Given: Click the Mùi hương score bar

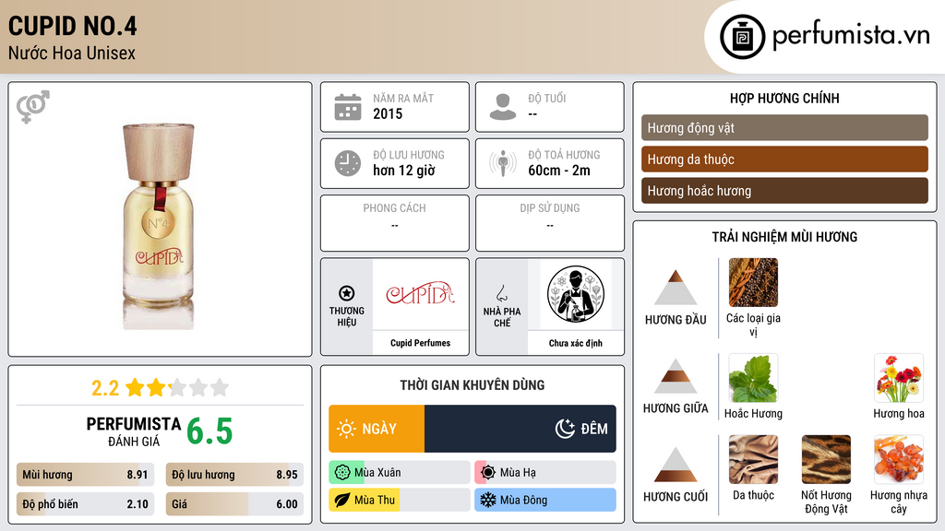Looking at the screenshot, I should pyautogui.click(x=85, y=475).
